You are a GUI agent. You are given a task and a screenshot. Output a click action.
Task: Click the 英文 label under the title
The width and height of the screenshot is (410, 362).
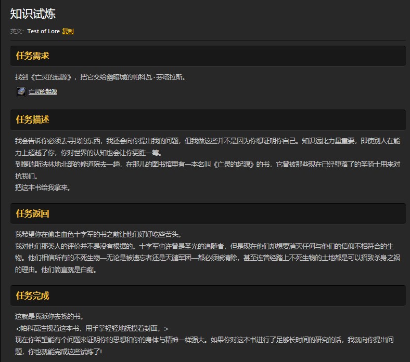pyautogui.click(x=17, y=31)
